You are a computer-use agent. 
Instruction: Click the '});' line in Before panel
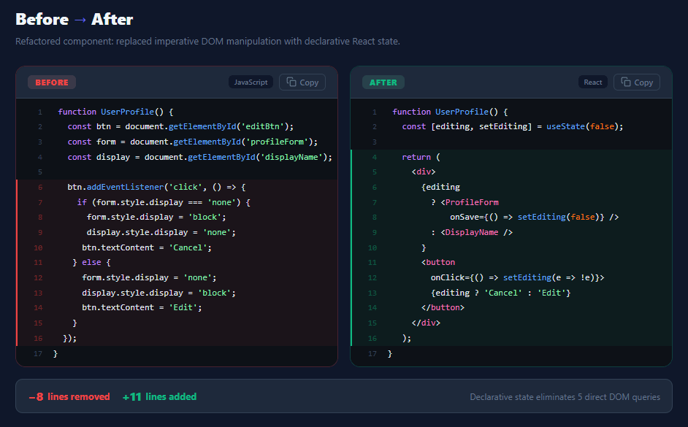[x=177, y=339]
